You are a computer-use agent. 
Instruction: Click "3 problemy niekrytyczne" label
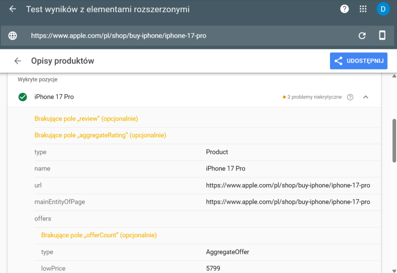314,97
